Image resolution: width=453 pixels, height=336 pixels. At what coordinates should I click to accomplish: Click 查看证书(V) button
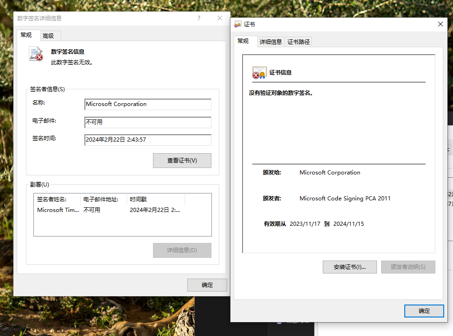click(x=182, y=161)
